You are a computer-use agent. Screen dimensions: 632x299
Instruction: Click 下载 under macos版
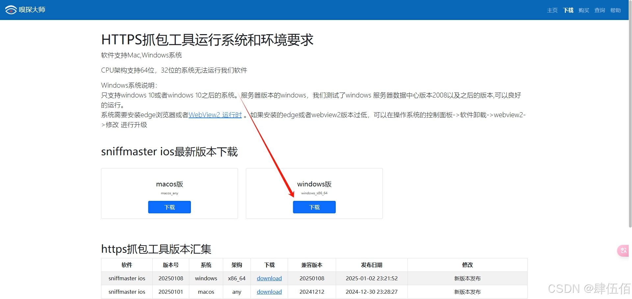(x=169, y=207)
